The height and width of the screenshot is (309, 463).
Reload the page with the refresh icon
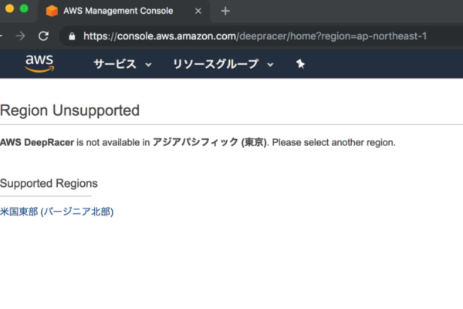(x=43, y=36)
